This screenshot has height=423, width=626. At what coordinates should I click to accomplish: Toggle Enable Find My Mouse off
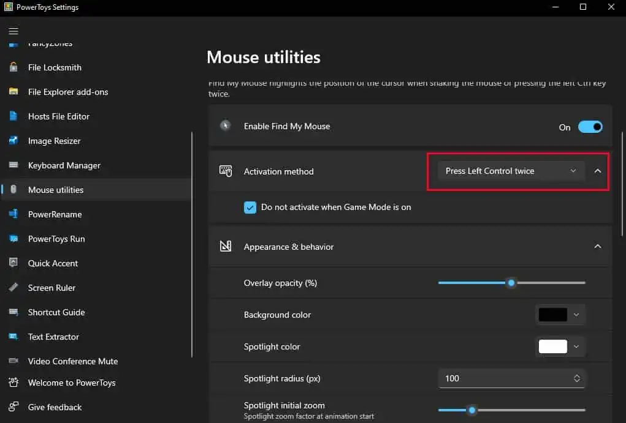pos(590,127)
